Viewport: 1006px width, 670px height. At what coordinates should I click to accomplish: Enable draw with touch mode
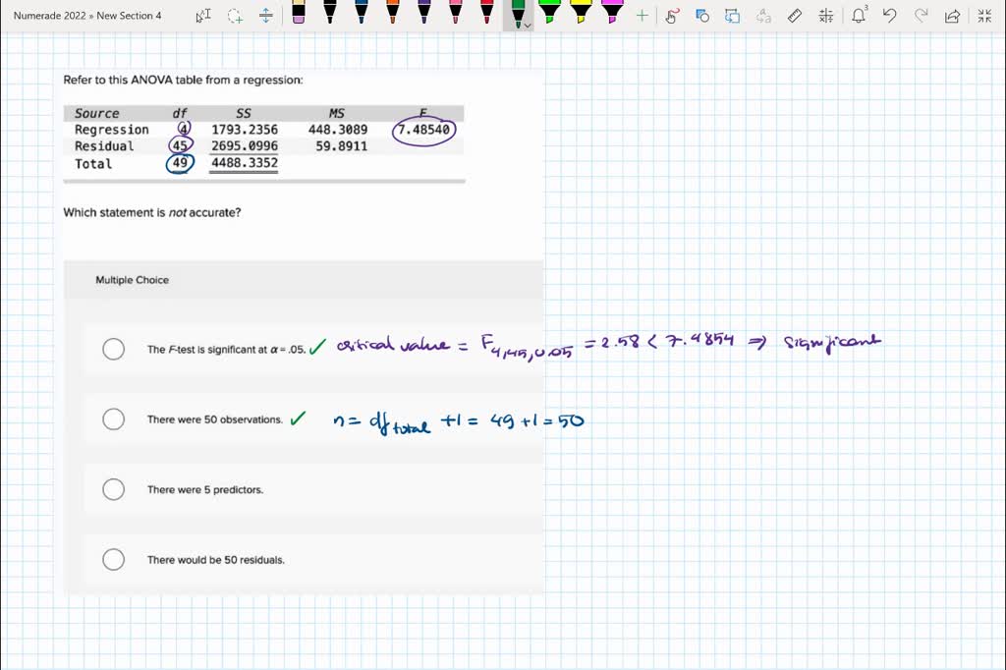coord(672,16)
